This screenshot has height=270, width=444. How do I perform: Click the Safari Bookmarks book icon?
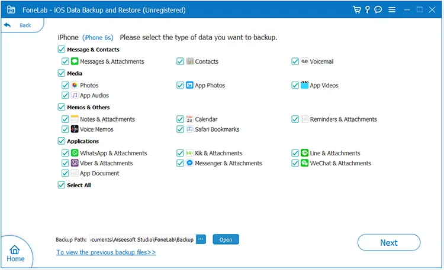tap(189, 129)
